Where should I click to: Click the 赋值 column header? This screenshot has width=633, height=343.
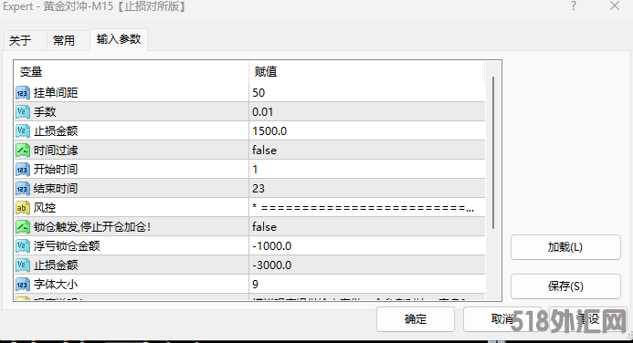click(x=366, y=72)
